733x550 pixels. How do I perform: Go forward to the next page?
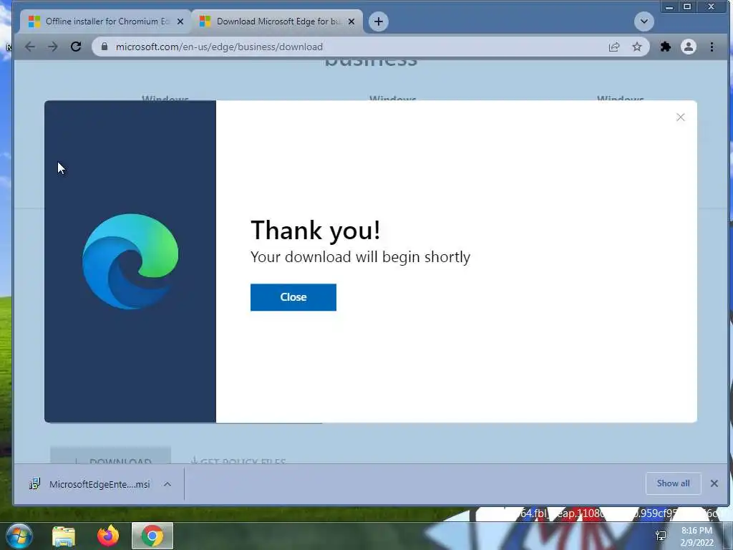[x=53, y=47]
